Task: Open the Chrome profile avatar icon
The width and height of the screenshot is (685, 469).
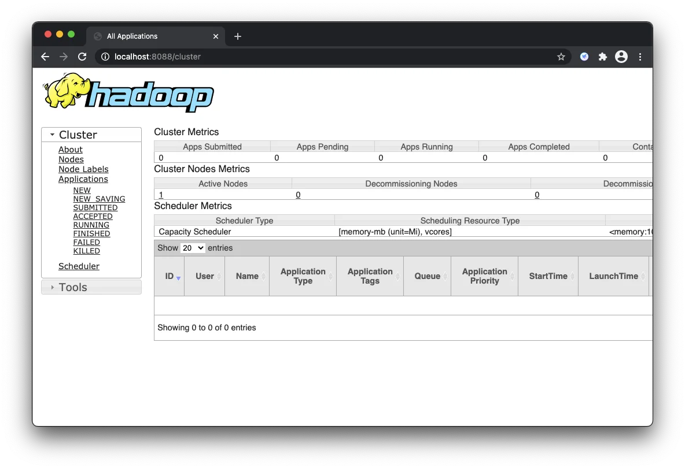Action: [621, 57]
